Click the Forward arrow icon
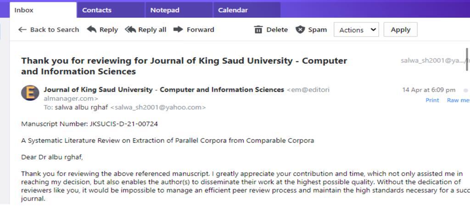 tap(178, 30)
